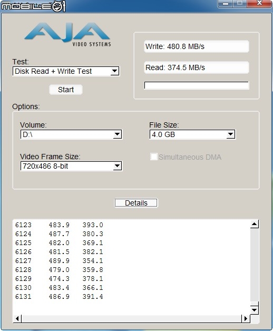This screenshot has height=331, width=273.
Task: Click the read value 393.0
Action: [93, 225]
